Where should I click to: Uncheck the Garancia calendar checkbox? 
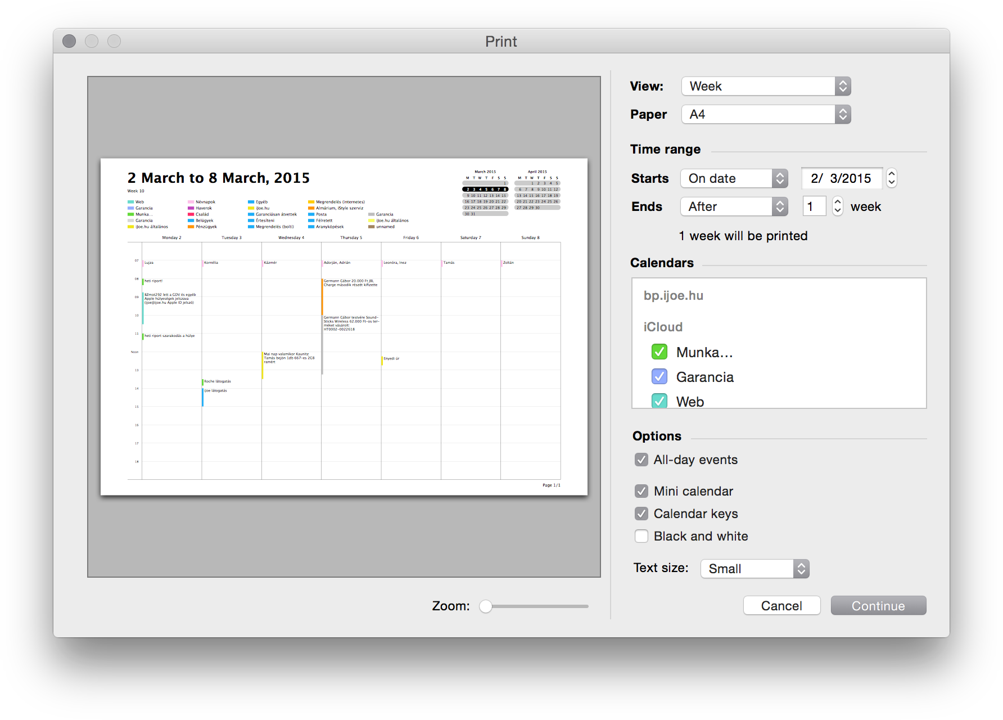(x=659, y=377)
